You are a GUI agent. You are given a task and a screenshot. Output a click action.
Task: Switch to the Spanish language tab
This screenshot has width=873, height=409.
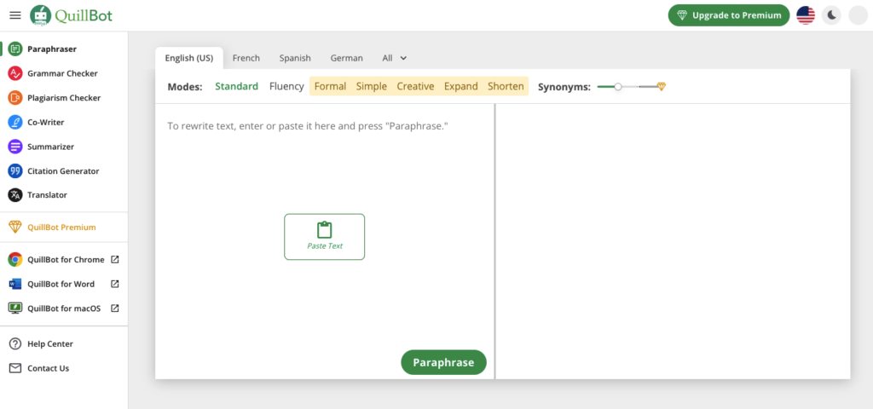point(295,58)
